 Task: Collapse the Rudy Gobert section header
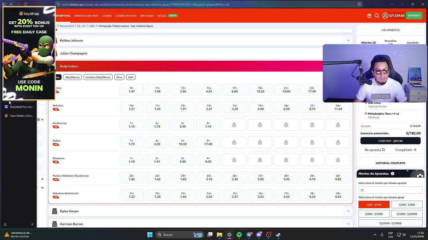pyautogui.click(x=186, y=66)
